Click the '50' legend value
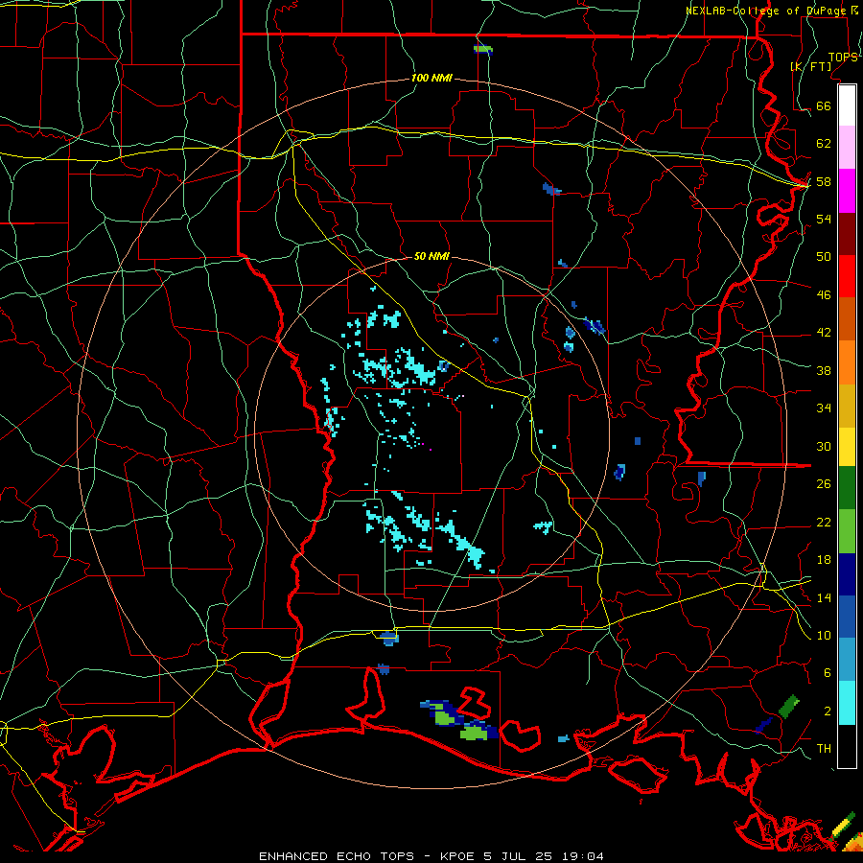Screen dimensions: 863x863 tap(824, 257)
